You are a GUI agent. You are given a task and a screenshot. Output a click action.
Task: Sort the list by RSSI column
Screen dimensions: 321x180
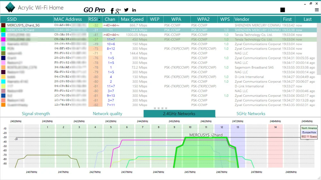point(95,19)
